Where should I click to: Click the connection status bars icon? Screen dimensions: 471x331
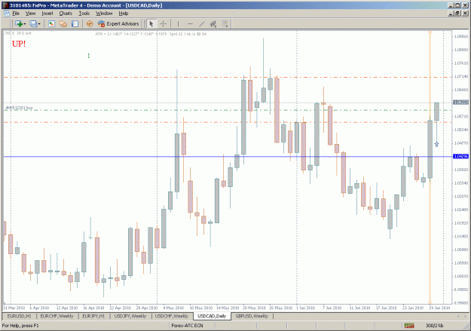408,325
